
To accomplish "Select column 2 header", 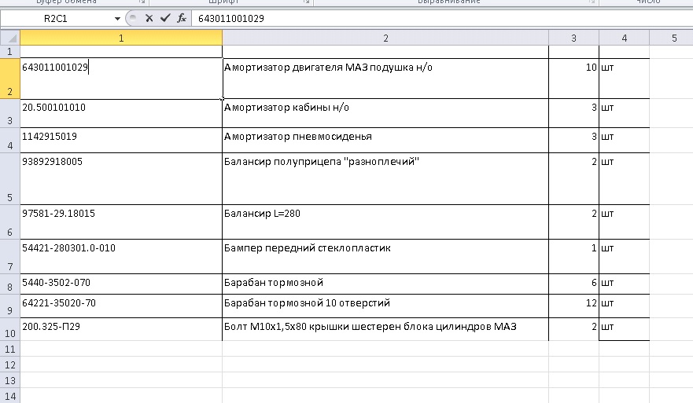I will click(x=385, y=38).
